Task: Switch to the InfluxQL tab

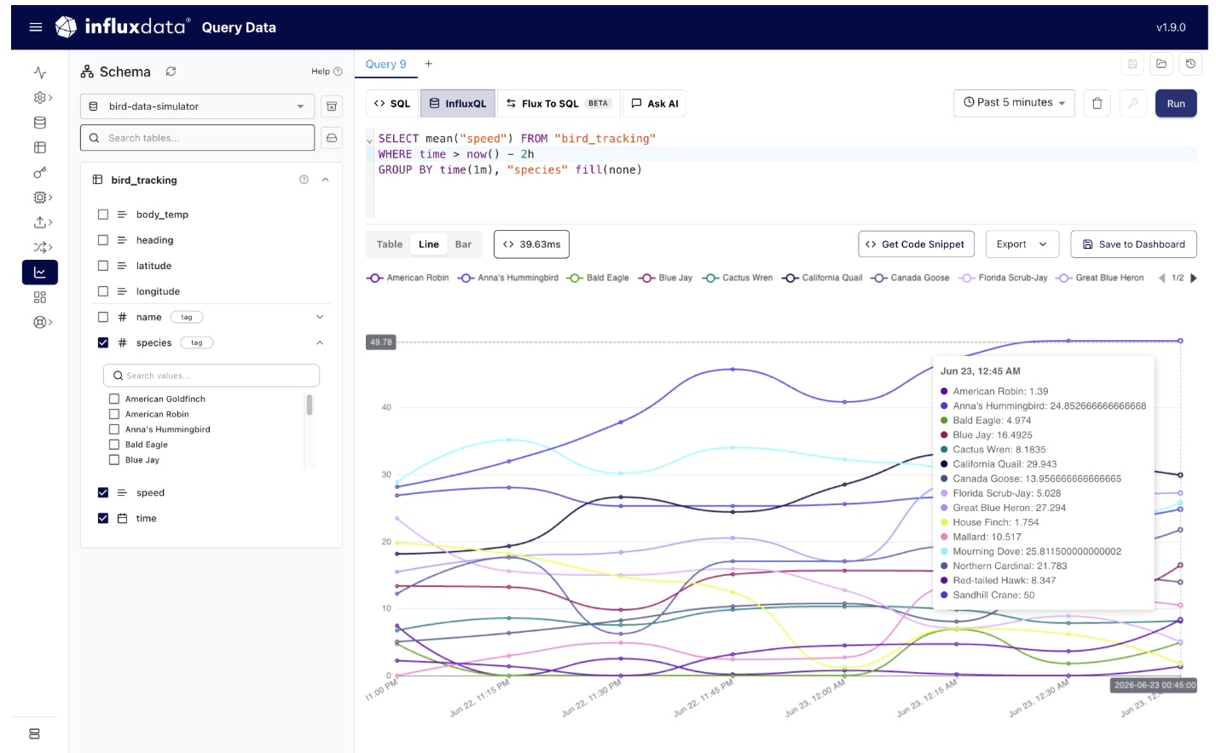Action: coord(458,104)
